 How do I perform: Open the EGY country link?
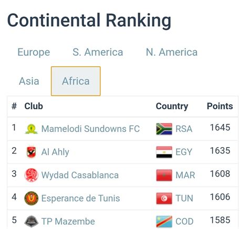(x=184, y=152)
